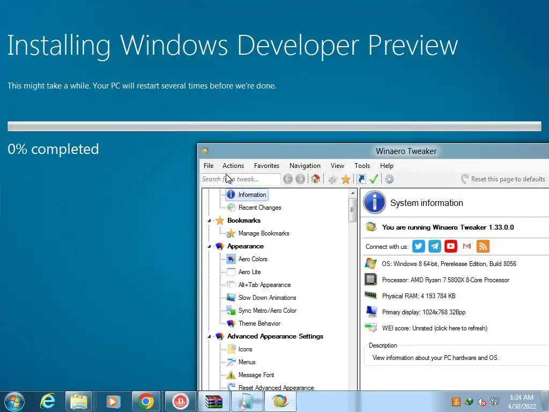Click the muted volume tray icon
Image resolution: width=549 pixels, height=412 pixels.
pyautogui.click(x=482, y=402)
